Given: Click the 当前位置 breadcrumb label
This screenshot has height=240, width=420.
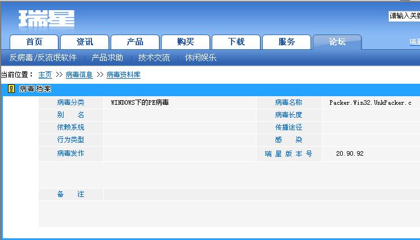Looking at the screenshot, I should [16, 75].
